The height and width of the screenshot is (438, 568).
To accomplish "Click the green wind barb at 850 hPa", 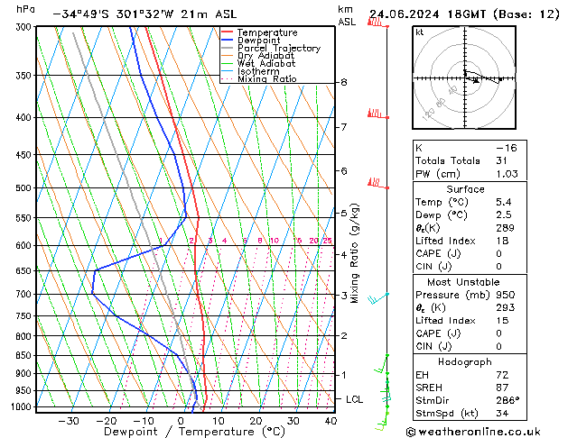I will click(x=381, y=364).
